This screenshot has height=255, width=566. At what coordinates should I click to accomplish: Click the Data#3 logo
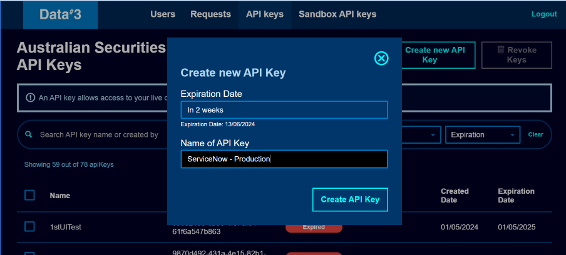(x=61, y=14)
